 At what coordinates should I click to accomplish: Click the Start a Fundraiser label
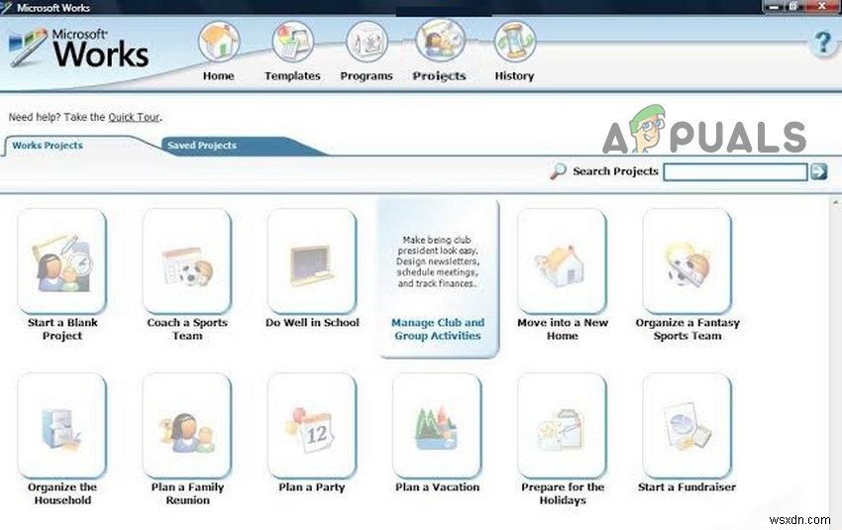tap(686, 487)
